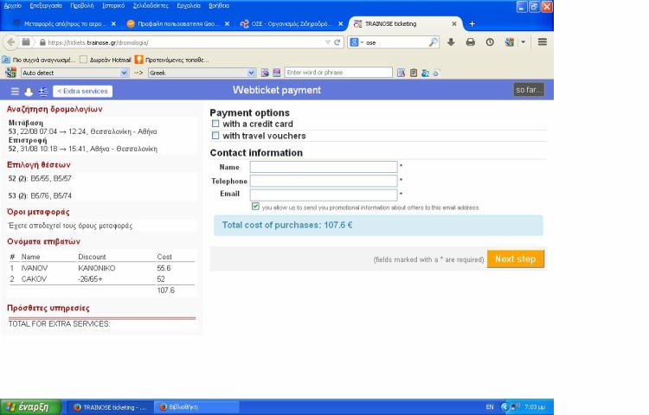This screenshot has height=415, width=649.
Task: Click the Enter word or phrase box
Action: tap(338, 73)
